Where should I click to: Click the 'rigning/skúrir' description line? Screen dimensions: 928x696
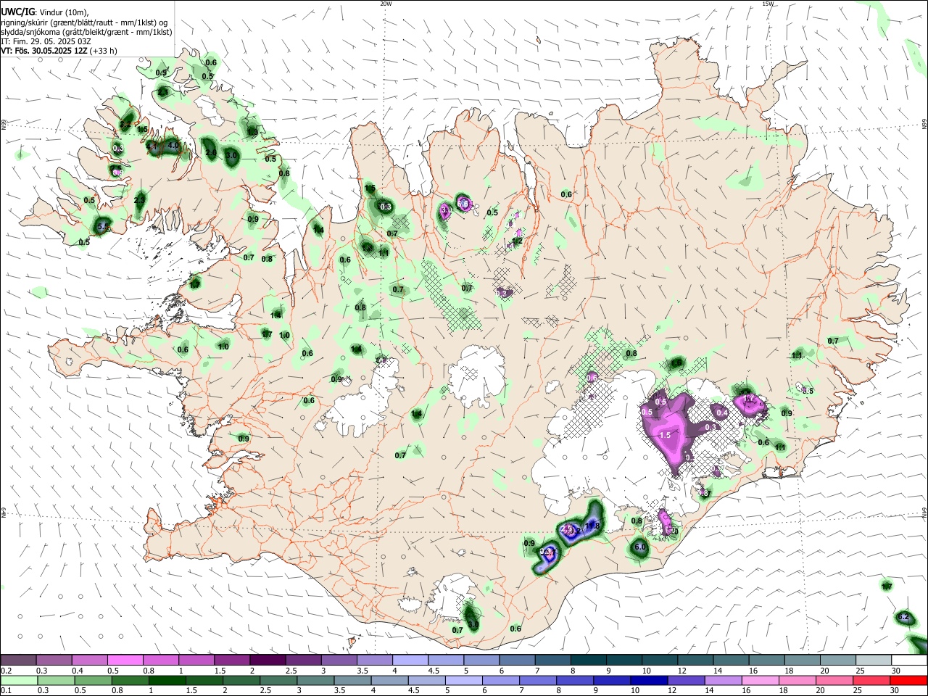83,22
